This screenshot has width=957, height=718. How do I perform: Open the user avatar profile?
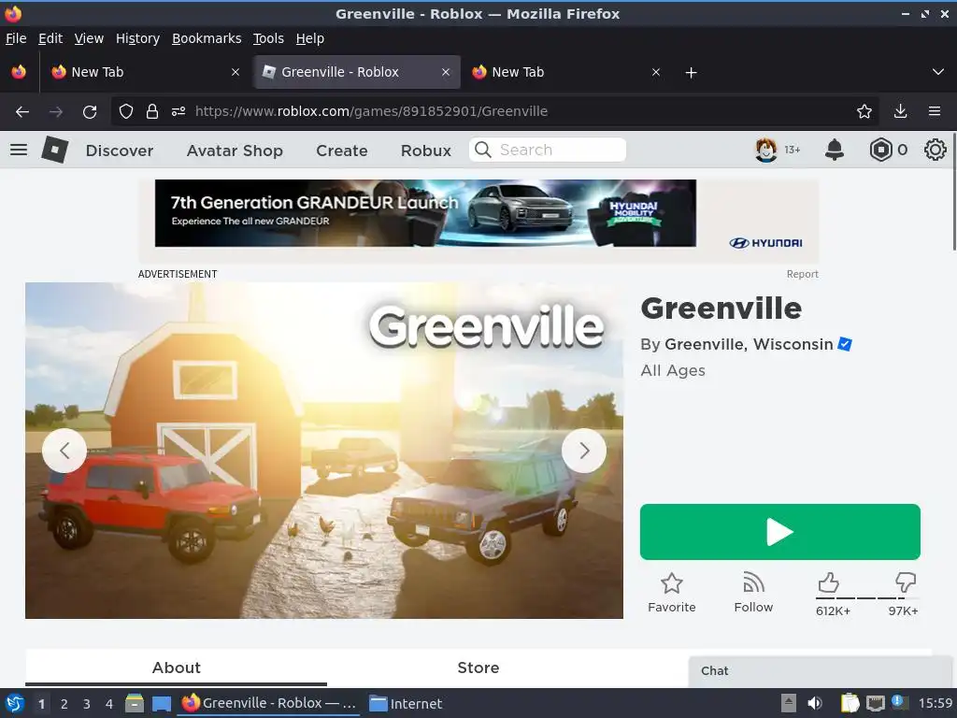[766, 150]
